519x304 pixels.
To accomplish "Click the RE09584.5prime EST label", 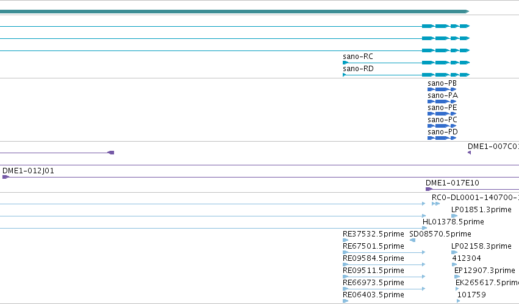I will tap(373, 258).
